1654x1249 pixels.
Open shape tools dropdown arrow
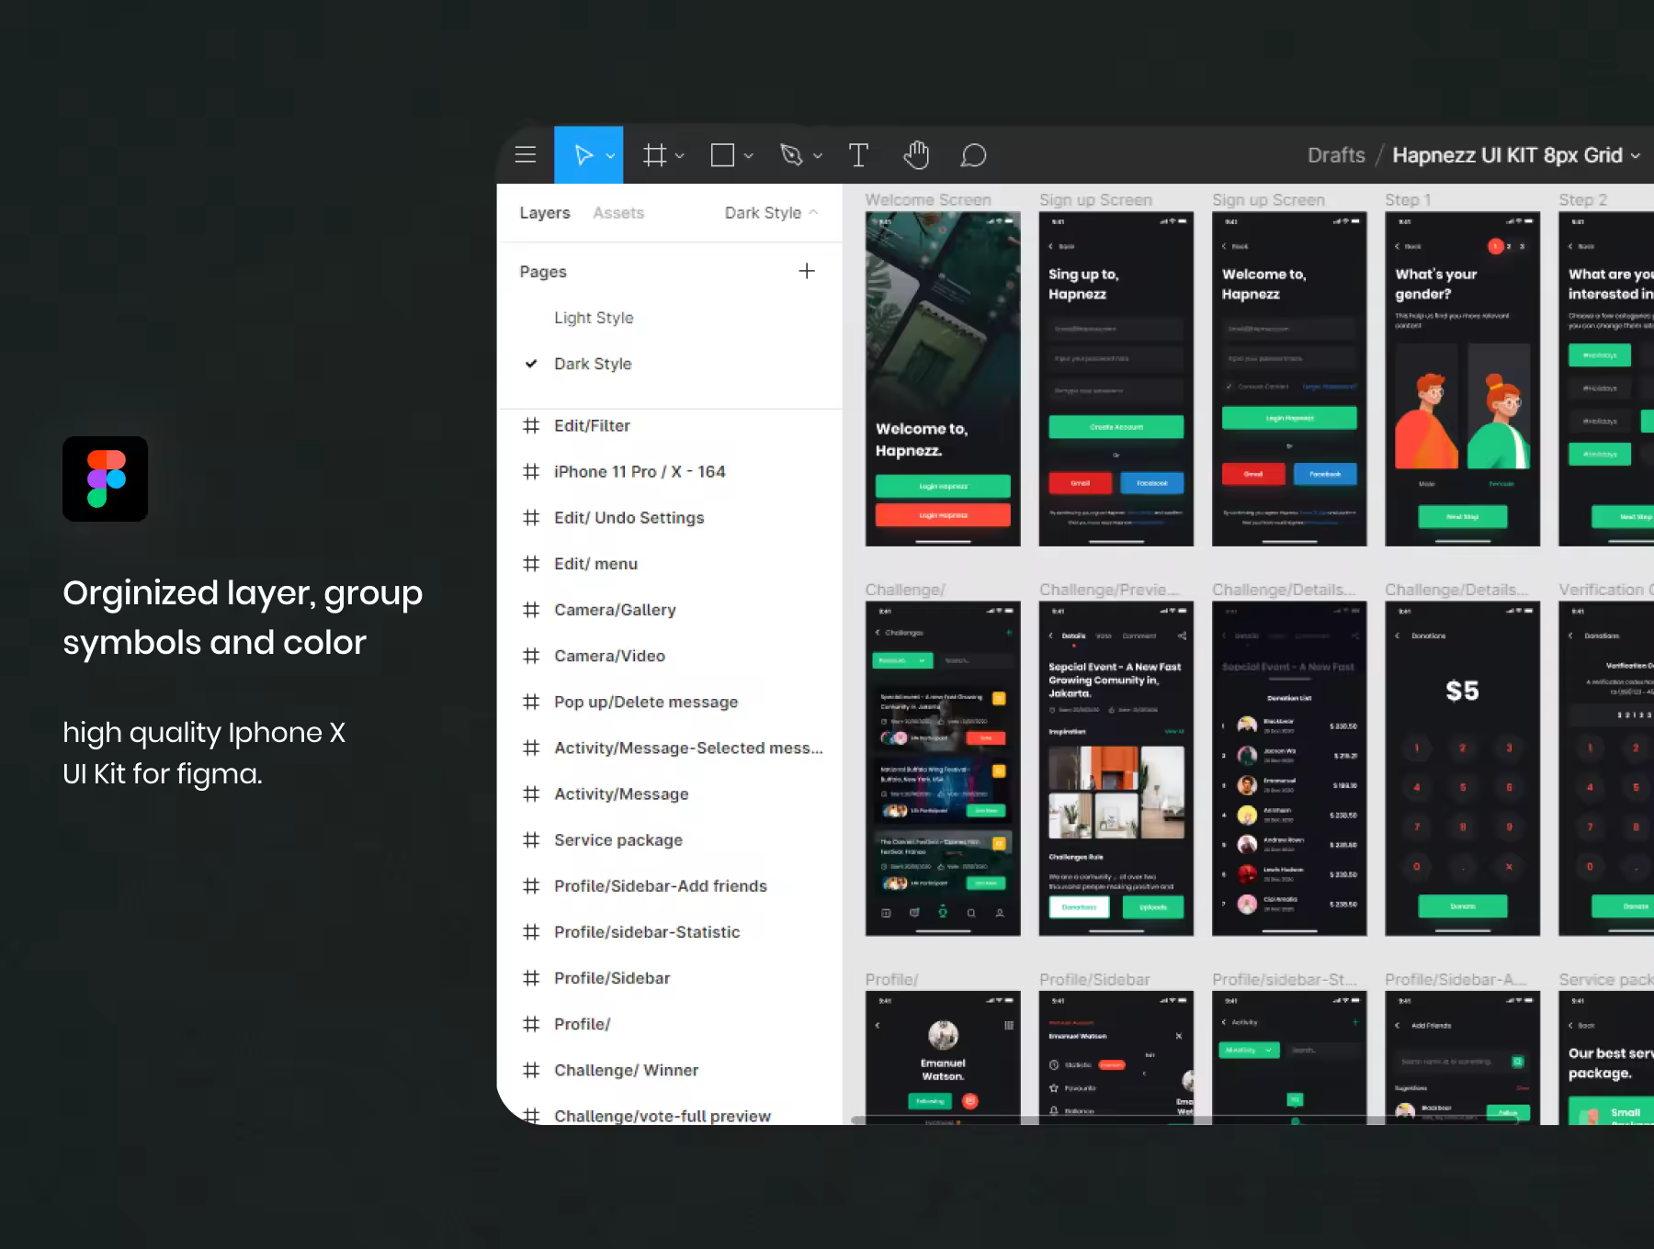click(x=749, y=156)
